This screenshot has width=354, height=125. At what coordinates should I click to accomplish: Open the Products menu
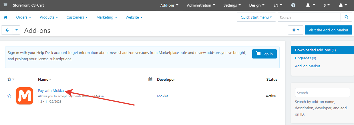pos(49,17)
